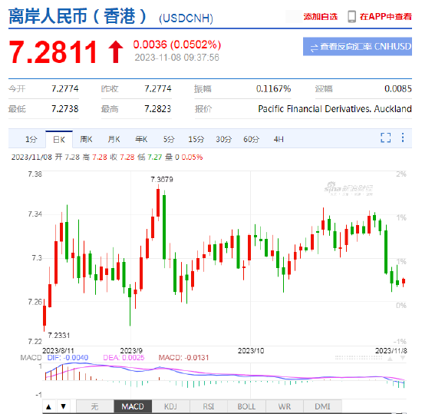Click 查看反向汇率 CNHUSD button

click(358, 47)
